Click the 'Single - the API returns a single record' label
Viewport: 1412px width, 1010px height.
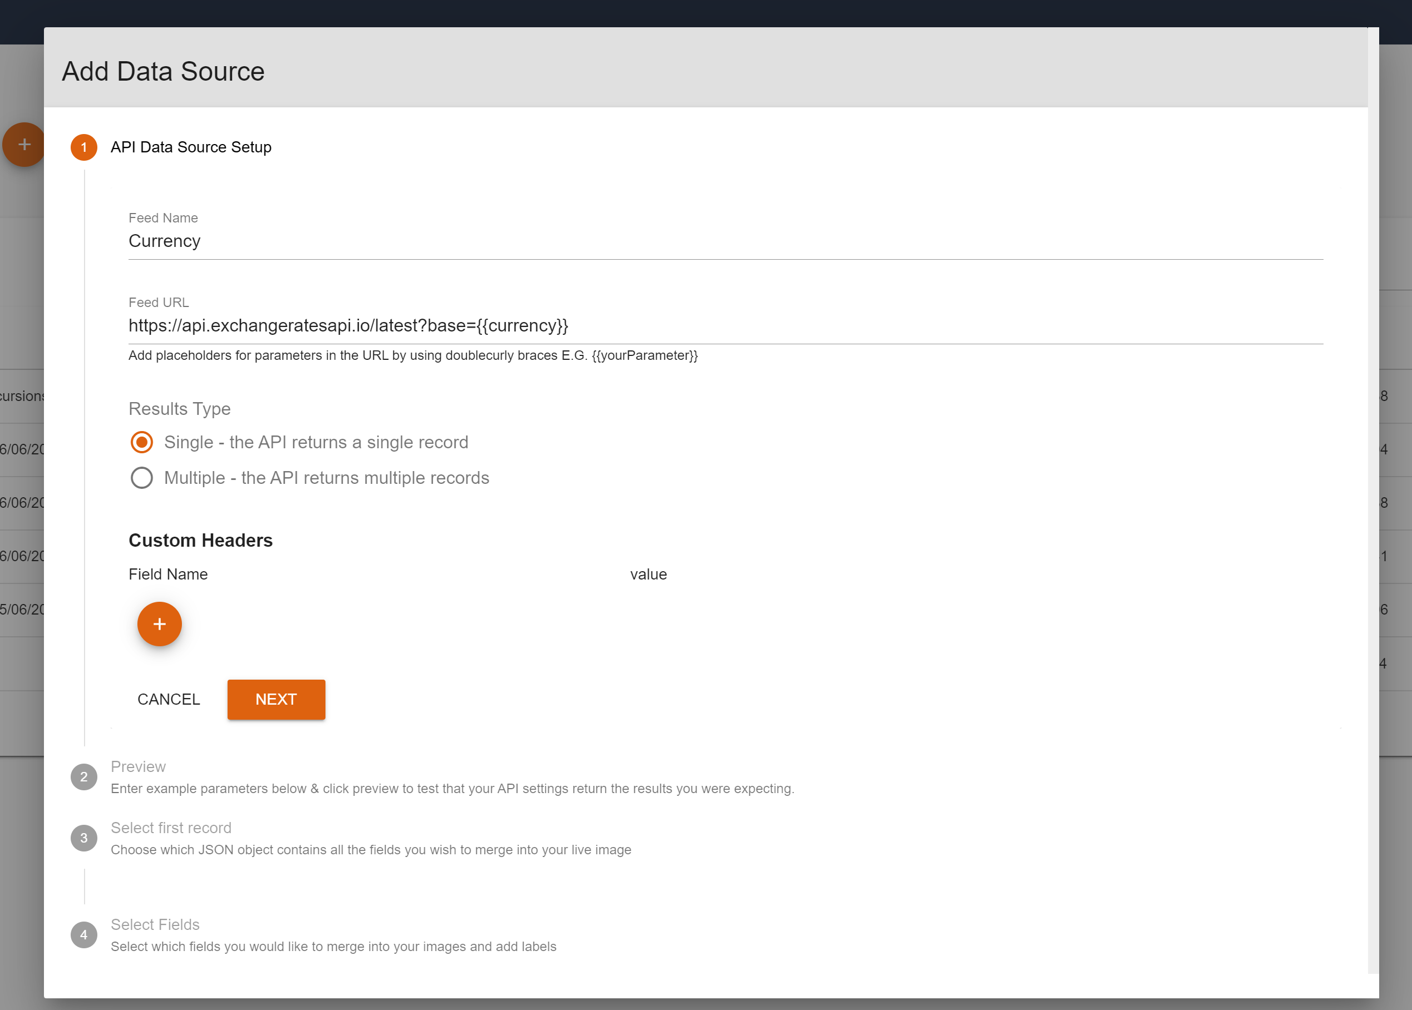tap(316, 442)
